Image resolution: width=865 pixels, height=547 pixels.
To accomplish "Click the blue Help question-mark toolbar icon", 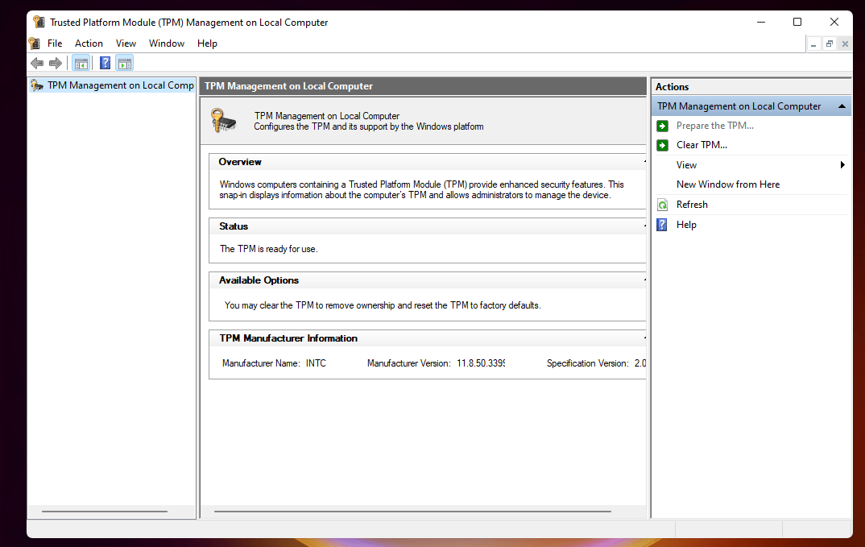I will tap(105, 64).
